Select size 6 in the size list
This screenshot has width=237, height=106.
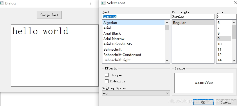tap(224, 23)
